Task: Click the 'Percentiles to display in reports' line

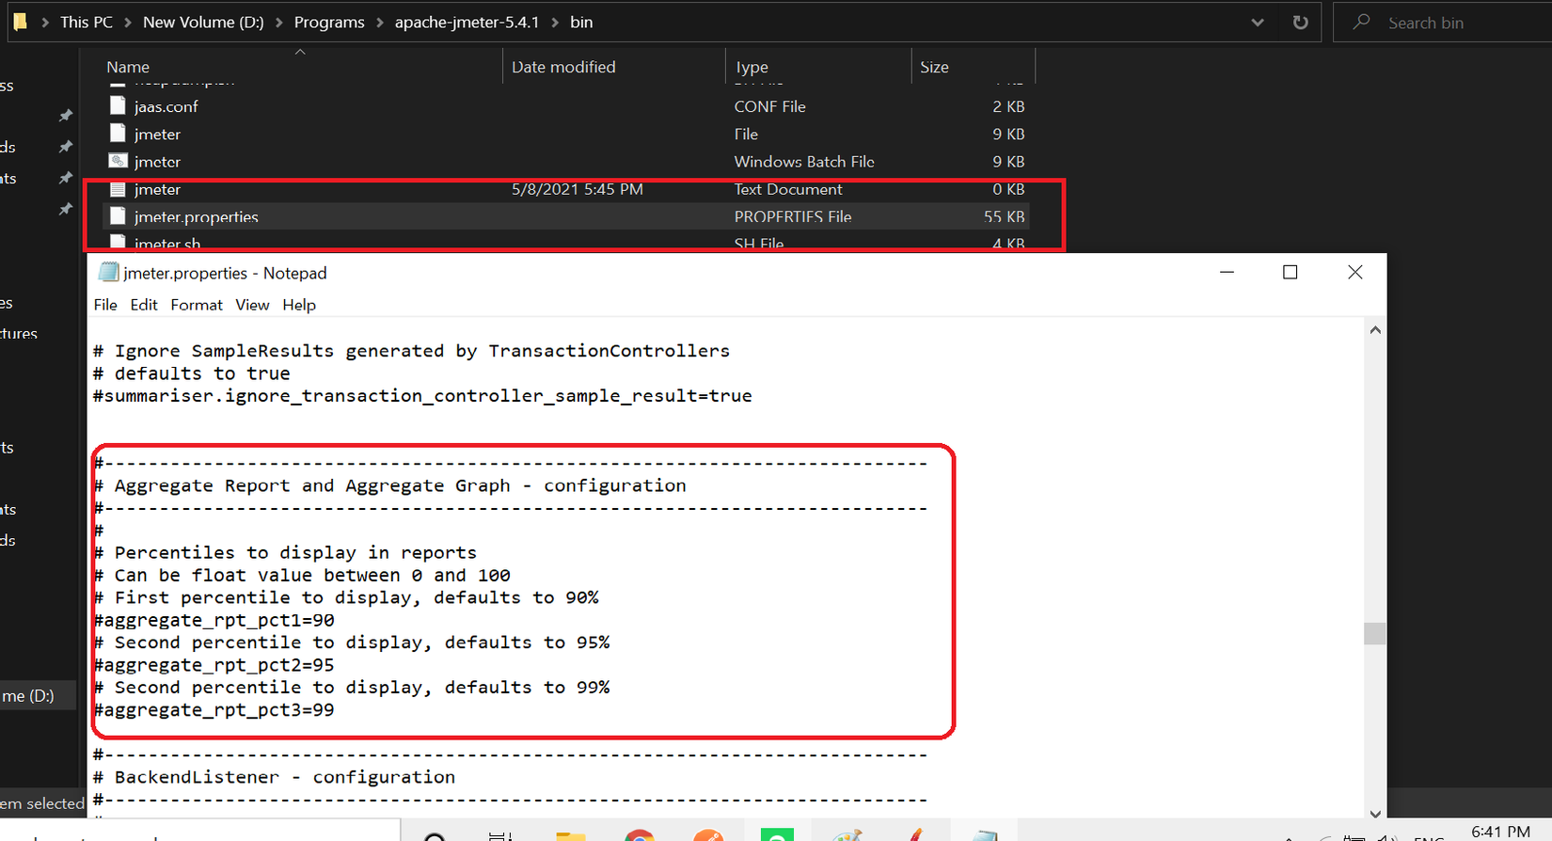Action: pos(285,552)
